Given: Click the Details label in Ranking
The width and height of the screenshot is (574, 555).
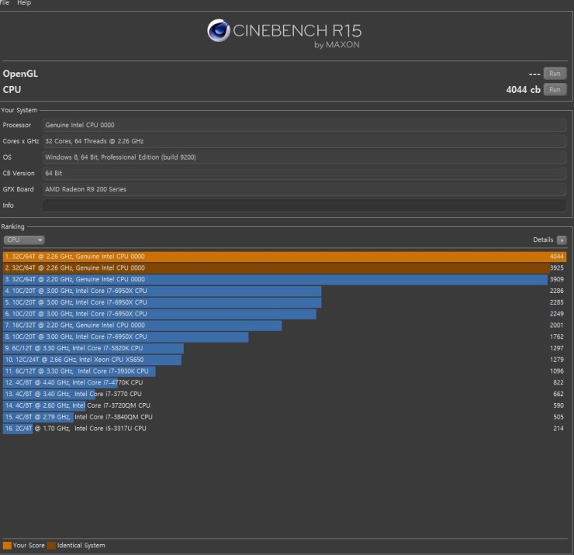Looking at the screenshot, I should coord(543,240).
